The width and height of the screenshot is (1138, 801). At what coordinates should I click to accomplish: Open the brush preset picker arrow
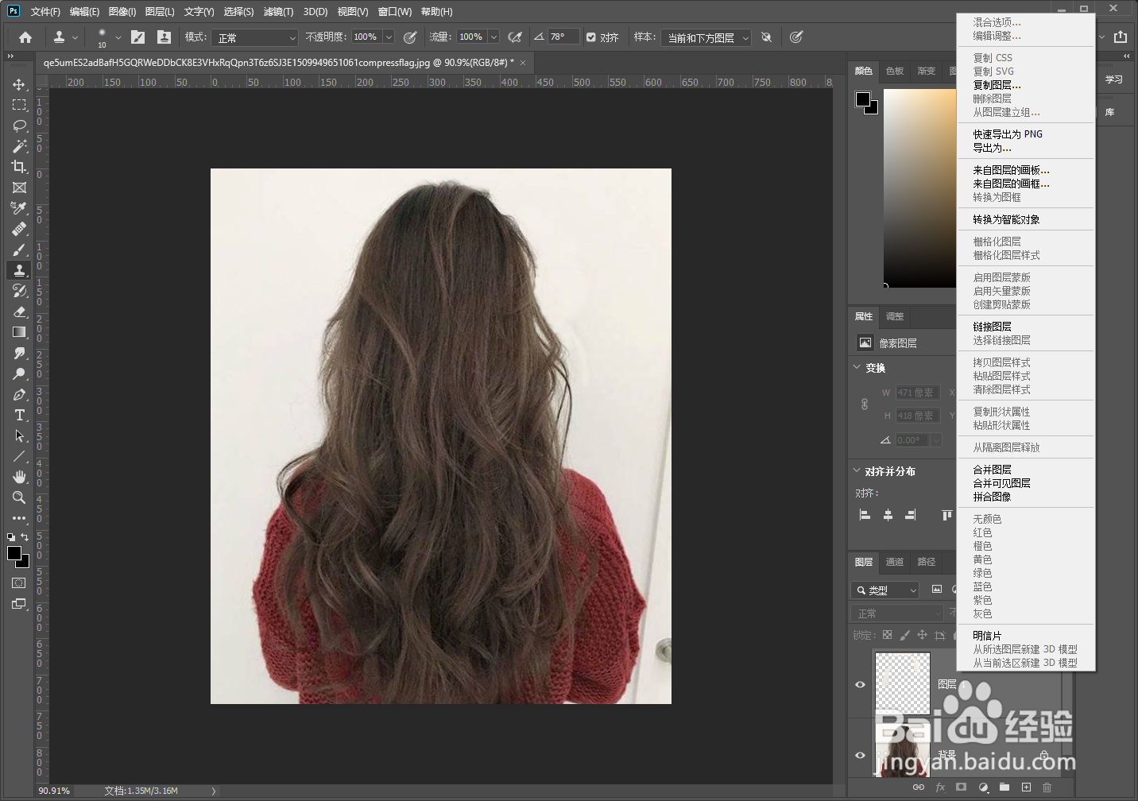[118, 37]
